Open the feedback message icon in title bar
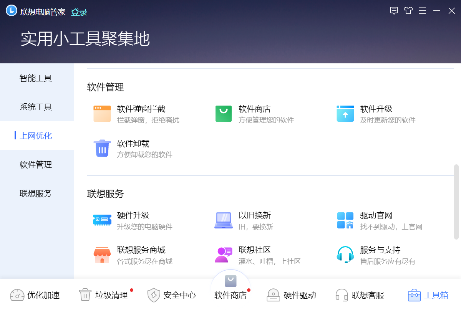 pyautogui.click(x=394, y=11)
